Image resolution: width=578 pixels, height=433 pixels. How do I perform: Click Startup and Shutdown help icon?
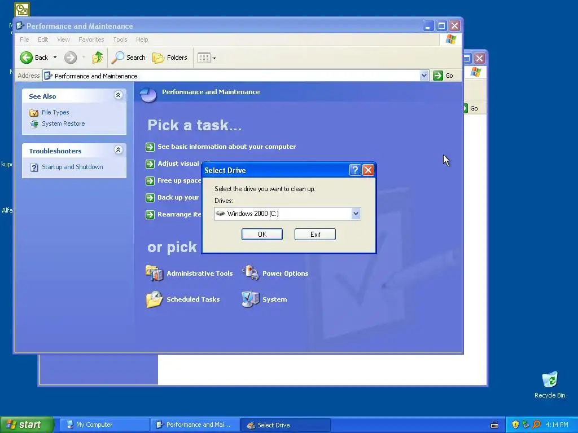(34, 167)
